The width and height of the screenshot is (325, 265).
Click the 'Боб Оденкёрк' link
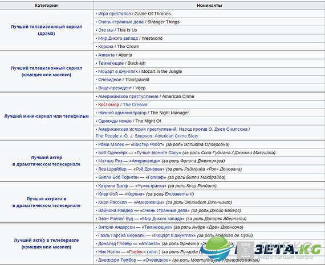click(113, 152)
